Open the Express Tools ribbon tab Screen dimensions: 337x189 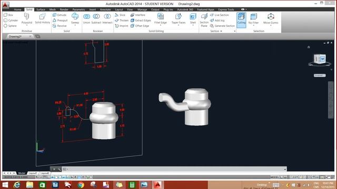tap(226, 9)
